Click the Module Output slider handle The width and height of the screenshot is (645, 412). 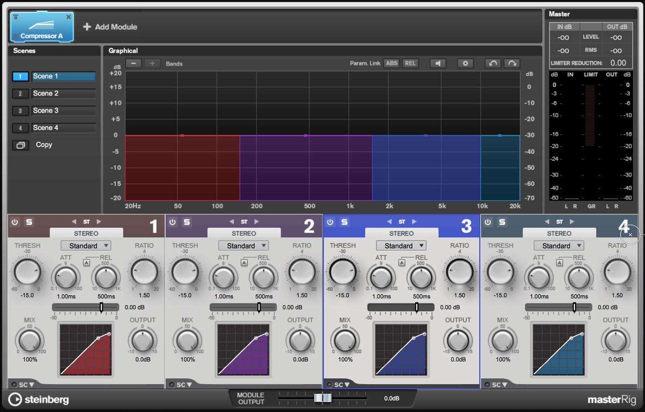point(323,398)
